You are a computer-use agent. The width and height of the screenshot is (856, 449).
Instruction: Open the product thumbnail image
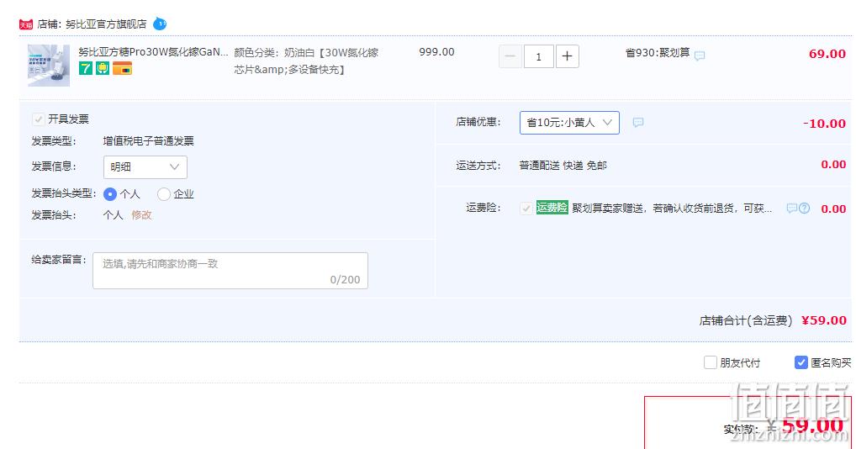click(x=49, y=66)
